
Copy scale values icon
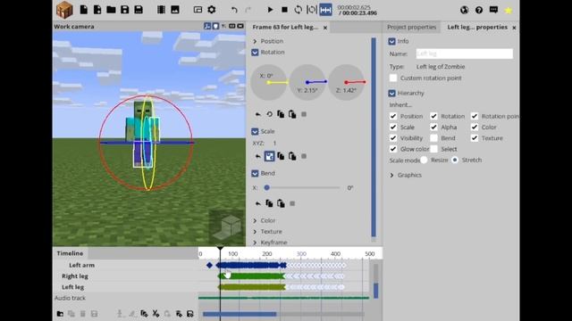pos(281,157)
